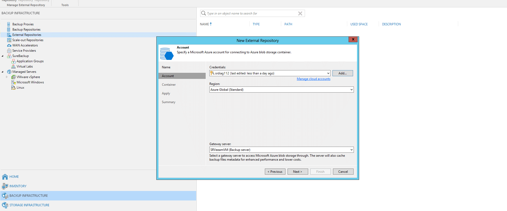Select Microsoft Windows tree item

[30, 82]
